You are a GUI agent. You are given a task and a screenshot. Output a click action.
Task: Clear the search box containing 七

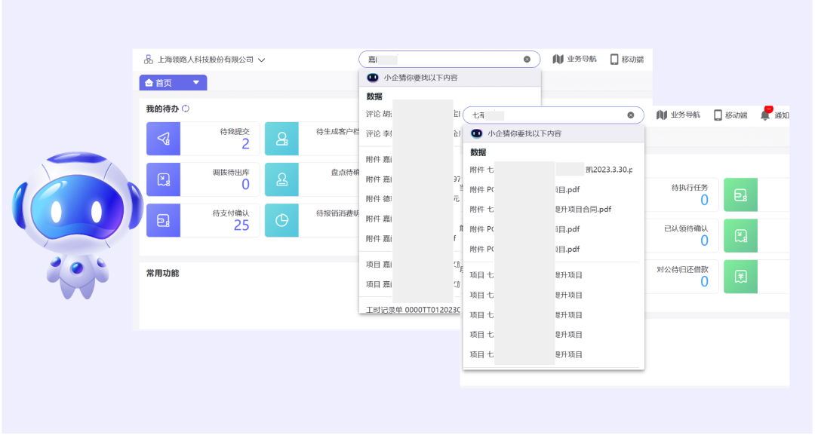point(631,115)
